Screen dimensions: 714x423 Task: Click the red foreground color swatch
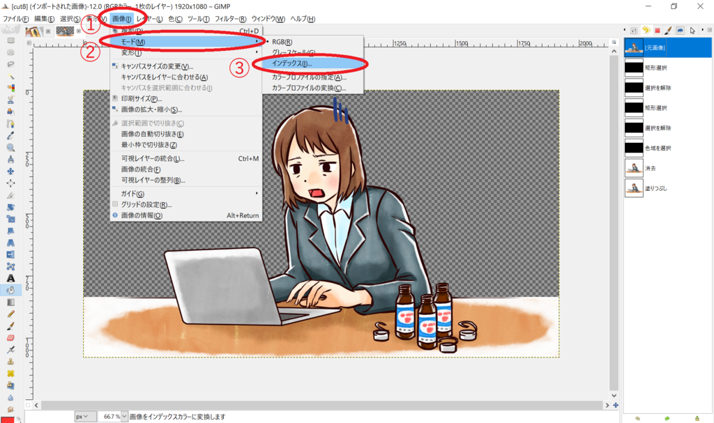pyautogui.click(x=7, y=420)
